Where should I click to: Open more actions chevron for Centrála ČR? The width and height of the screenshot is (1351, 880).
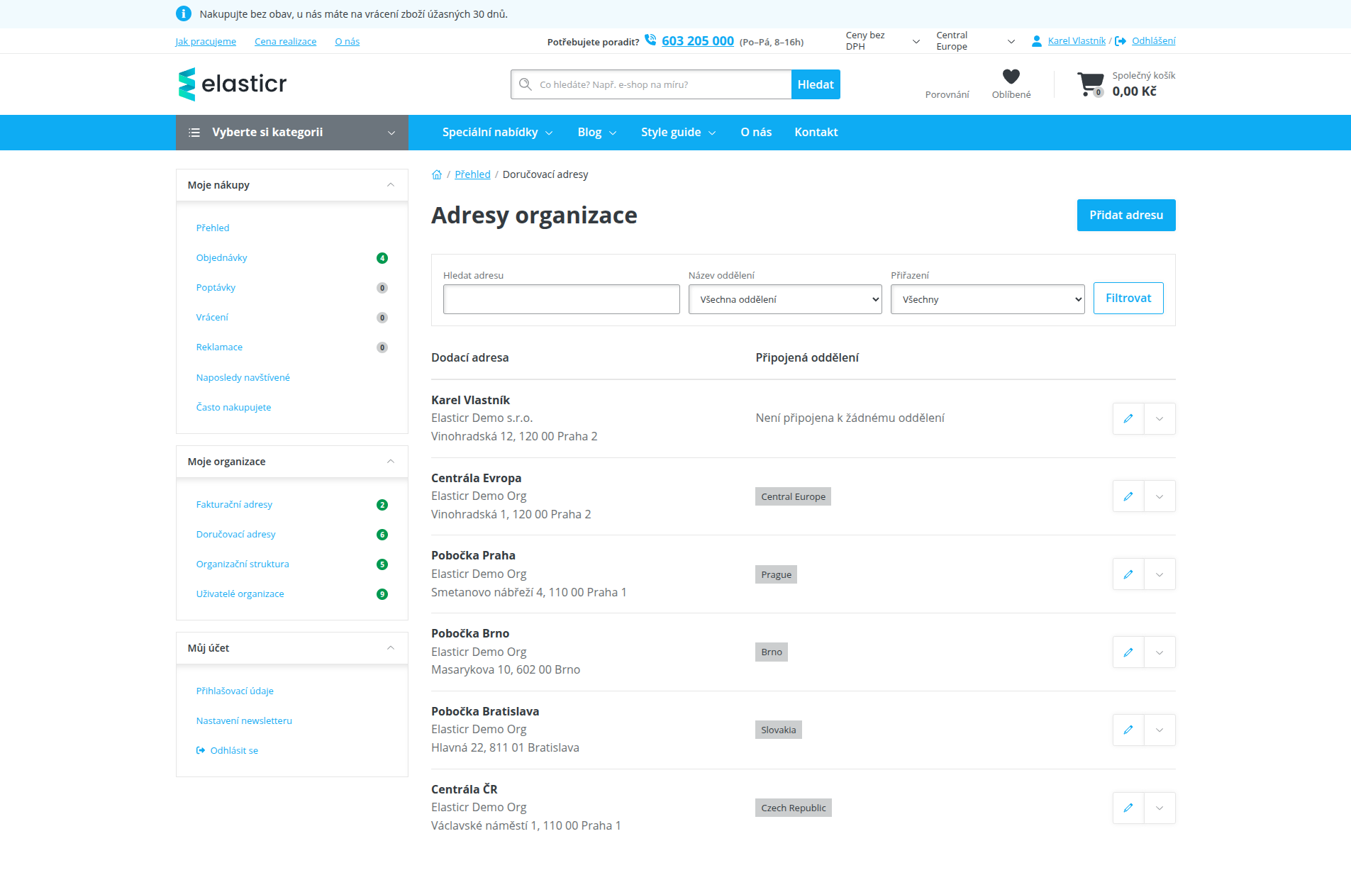tap(1160, 808)
